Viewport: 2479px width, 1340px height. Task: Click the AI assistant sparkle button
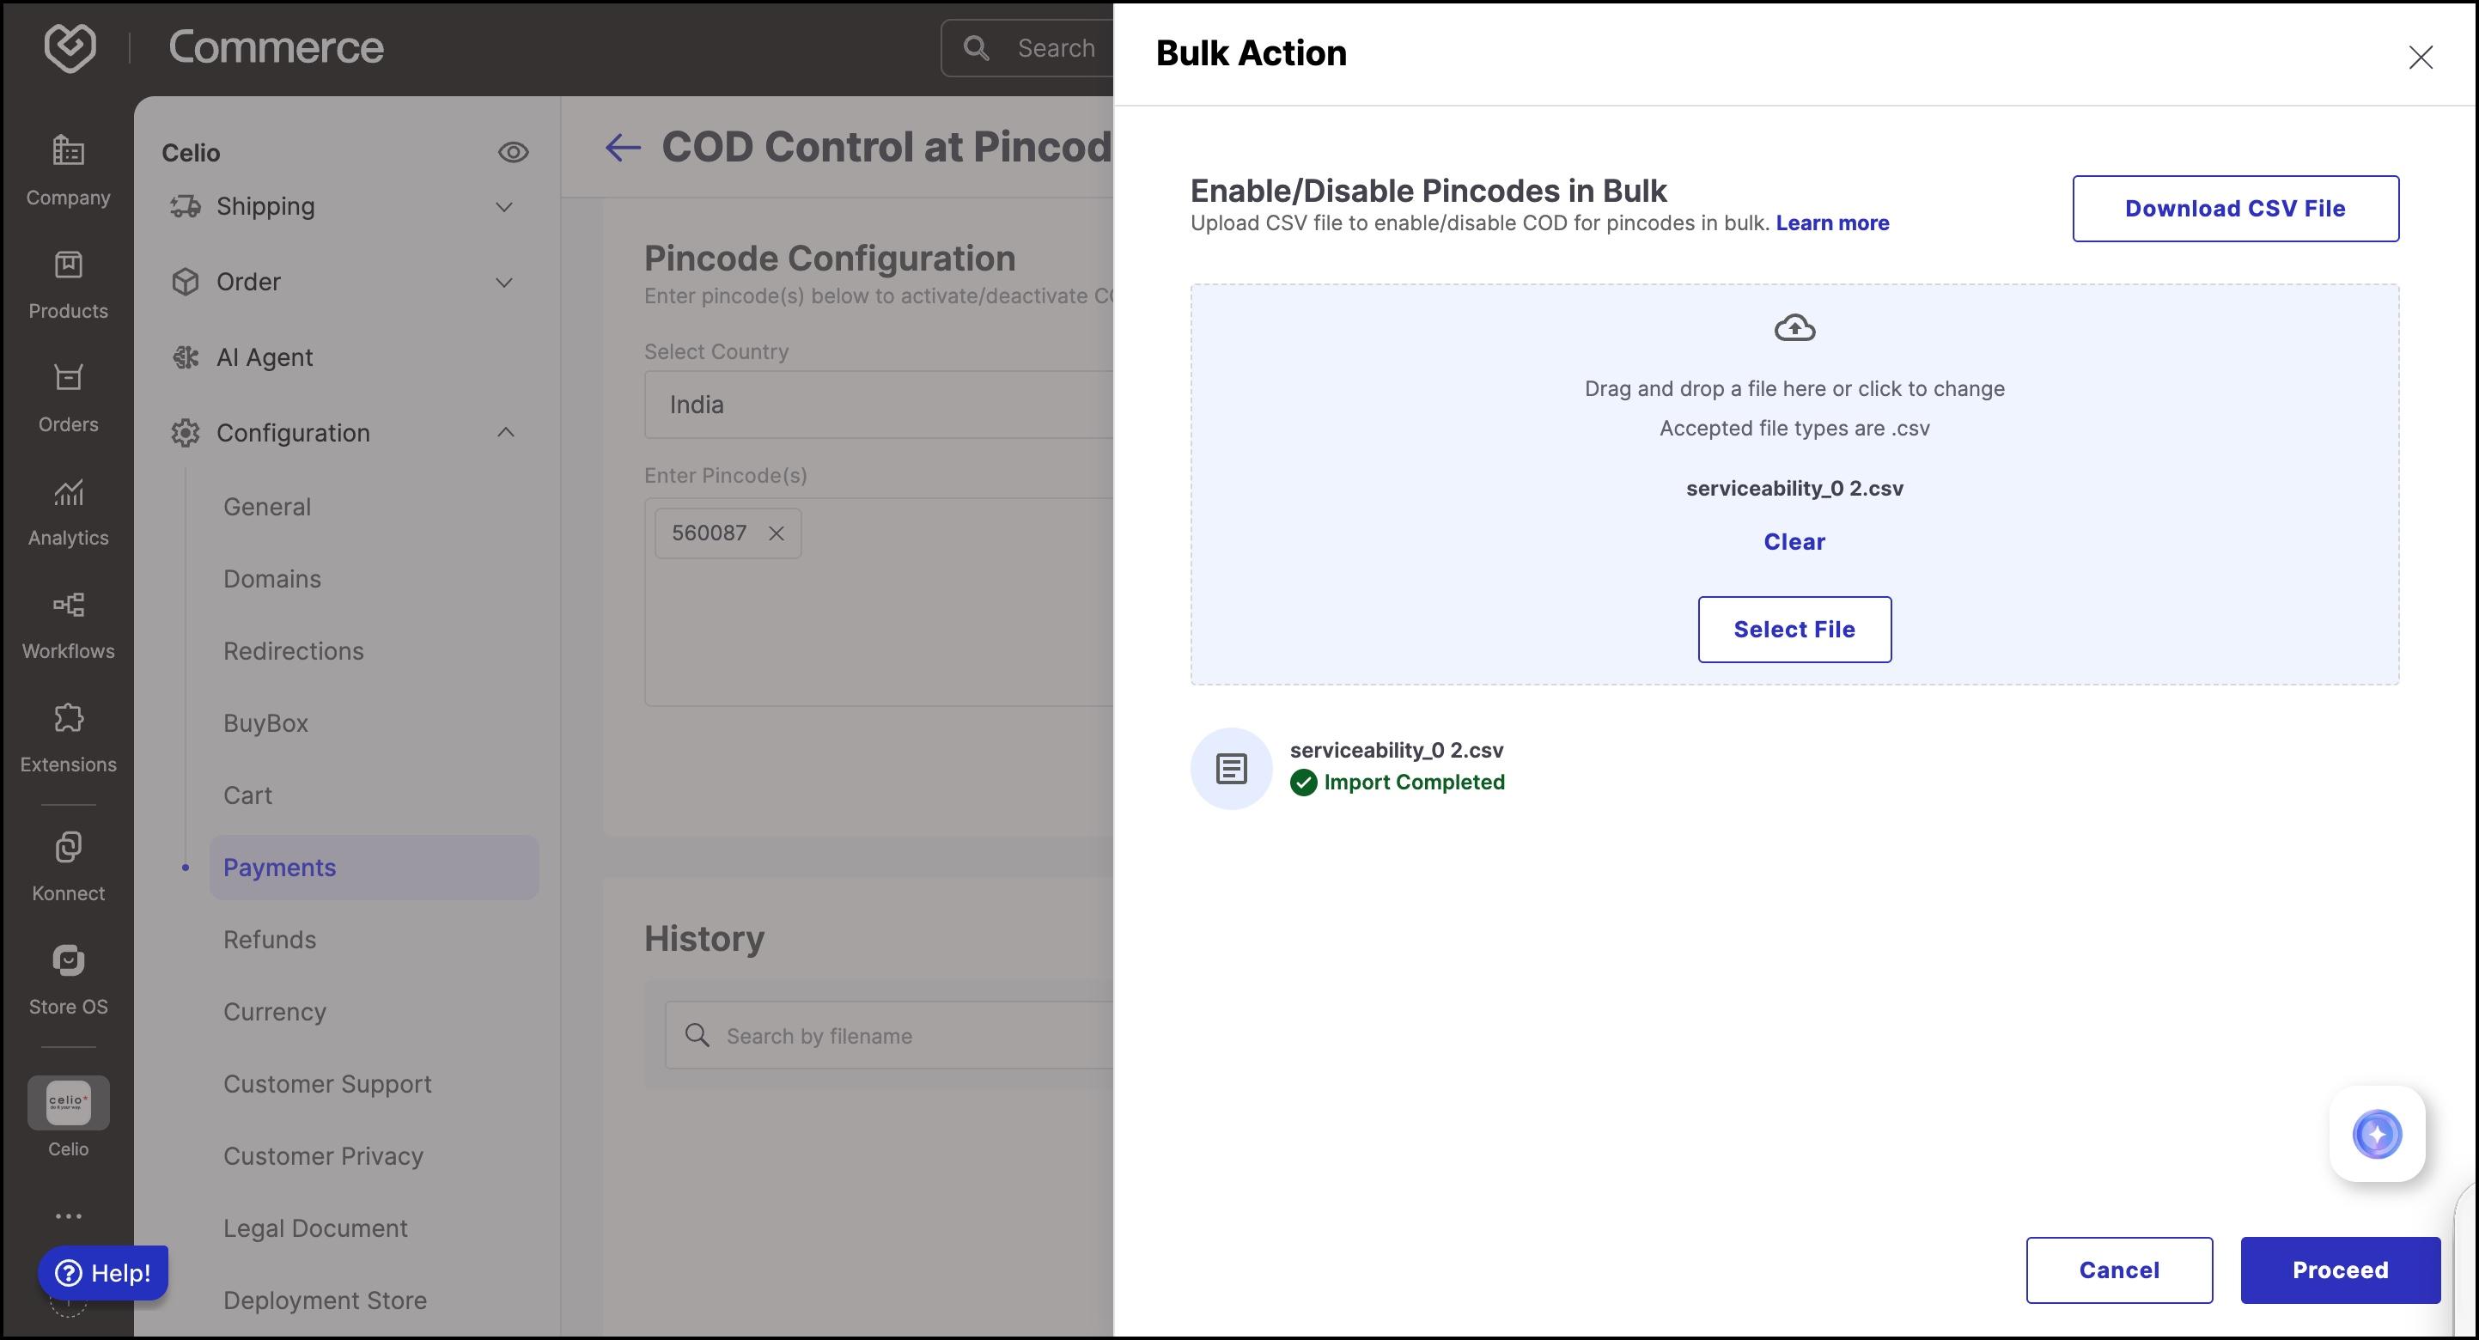2377,1134
